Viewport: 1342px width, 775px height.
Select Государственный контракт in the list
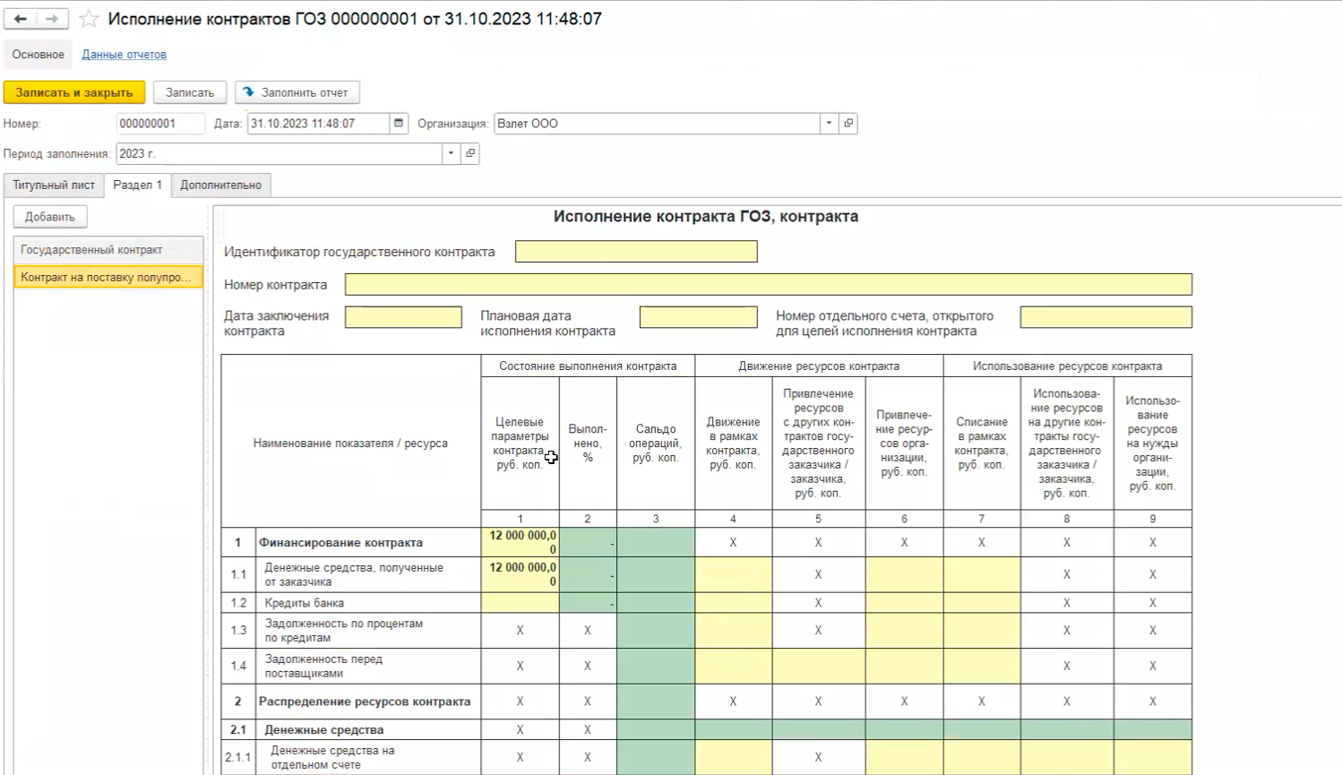pyautogui.click(x=108, y=250)
